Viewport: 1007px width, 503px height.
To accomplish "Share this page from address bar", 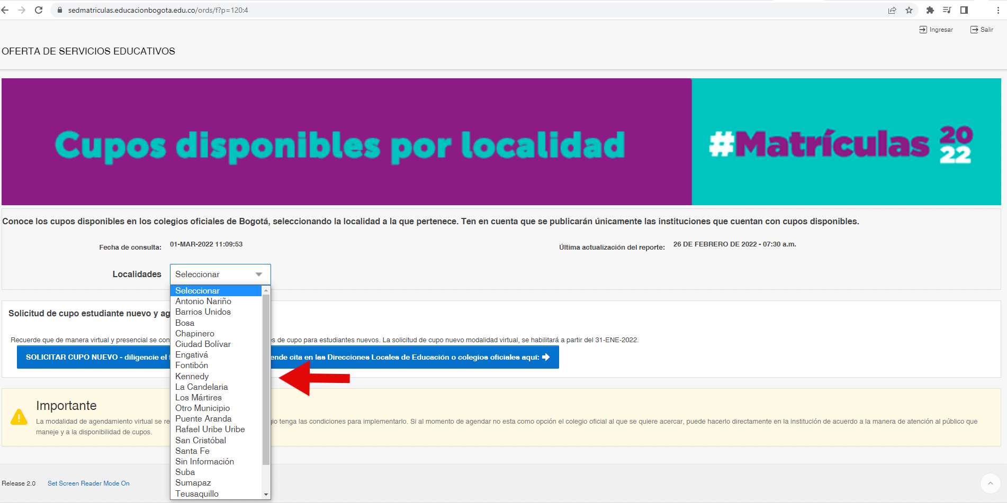I will (x=892, y=10).
